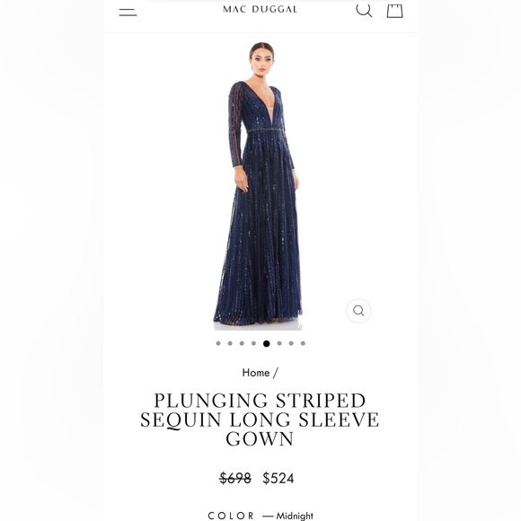Click the $524 sale price
Image resolution: width=521 pixels, height=521 pixels.
pyautogui.click(x=278, y=479)
